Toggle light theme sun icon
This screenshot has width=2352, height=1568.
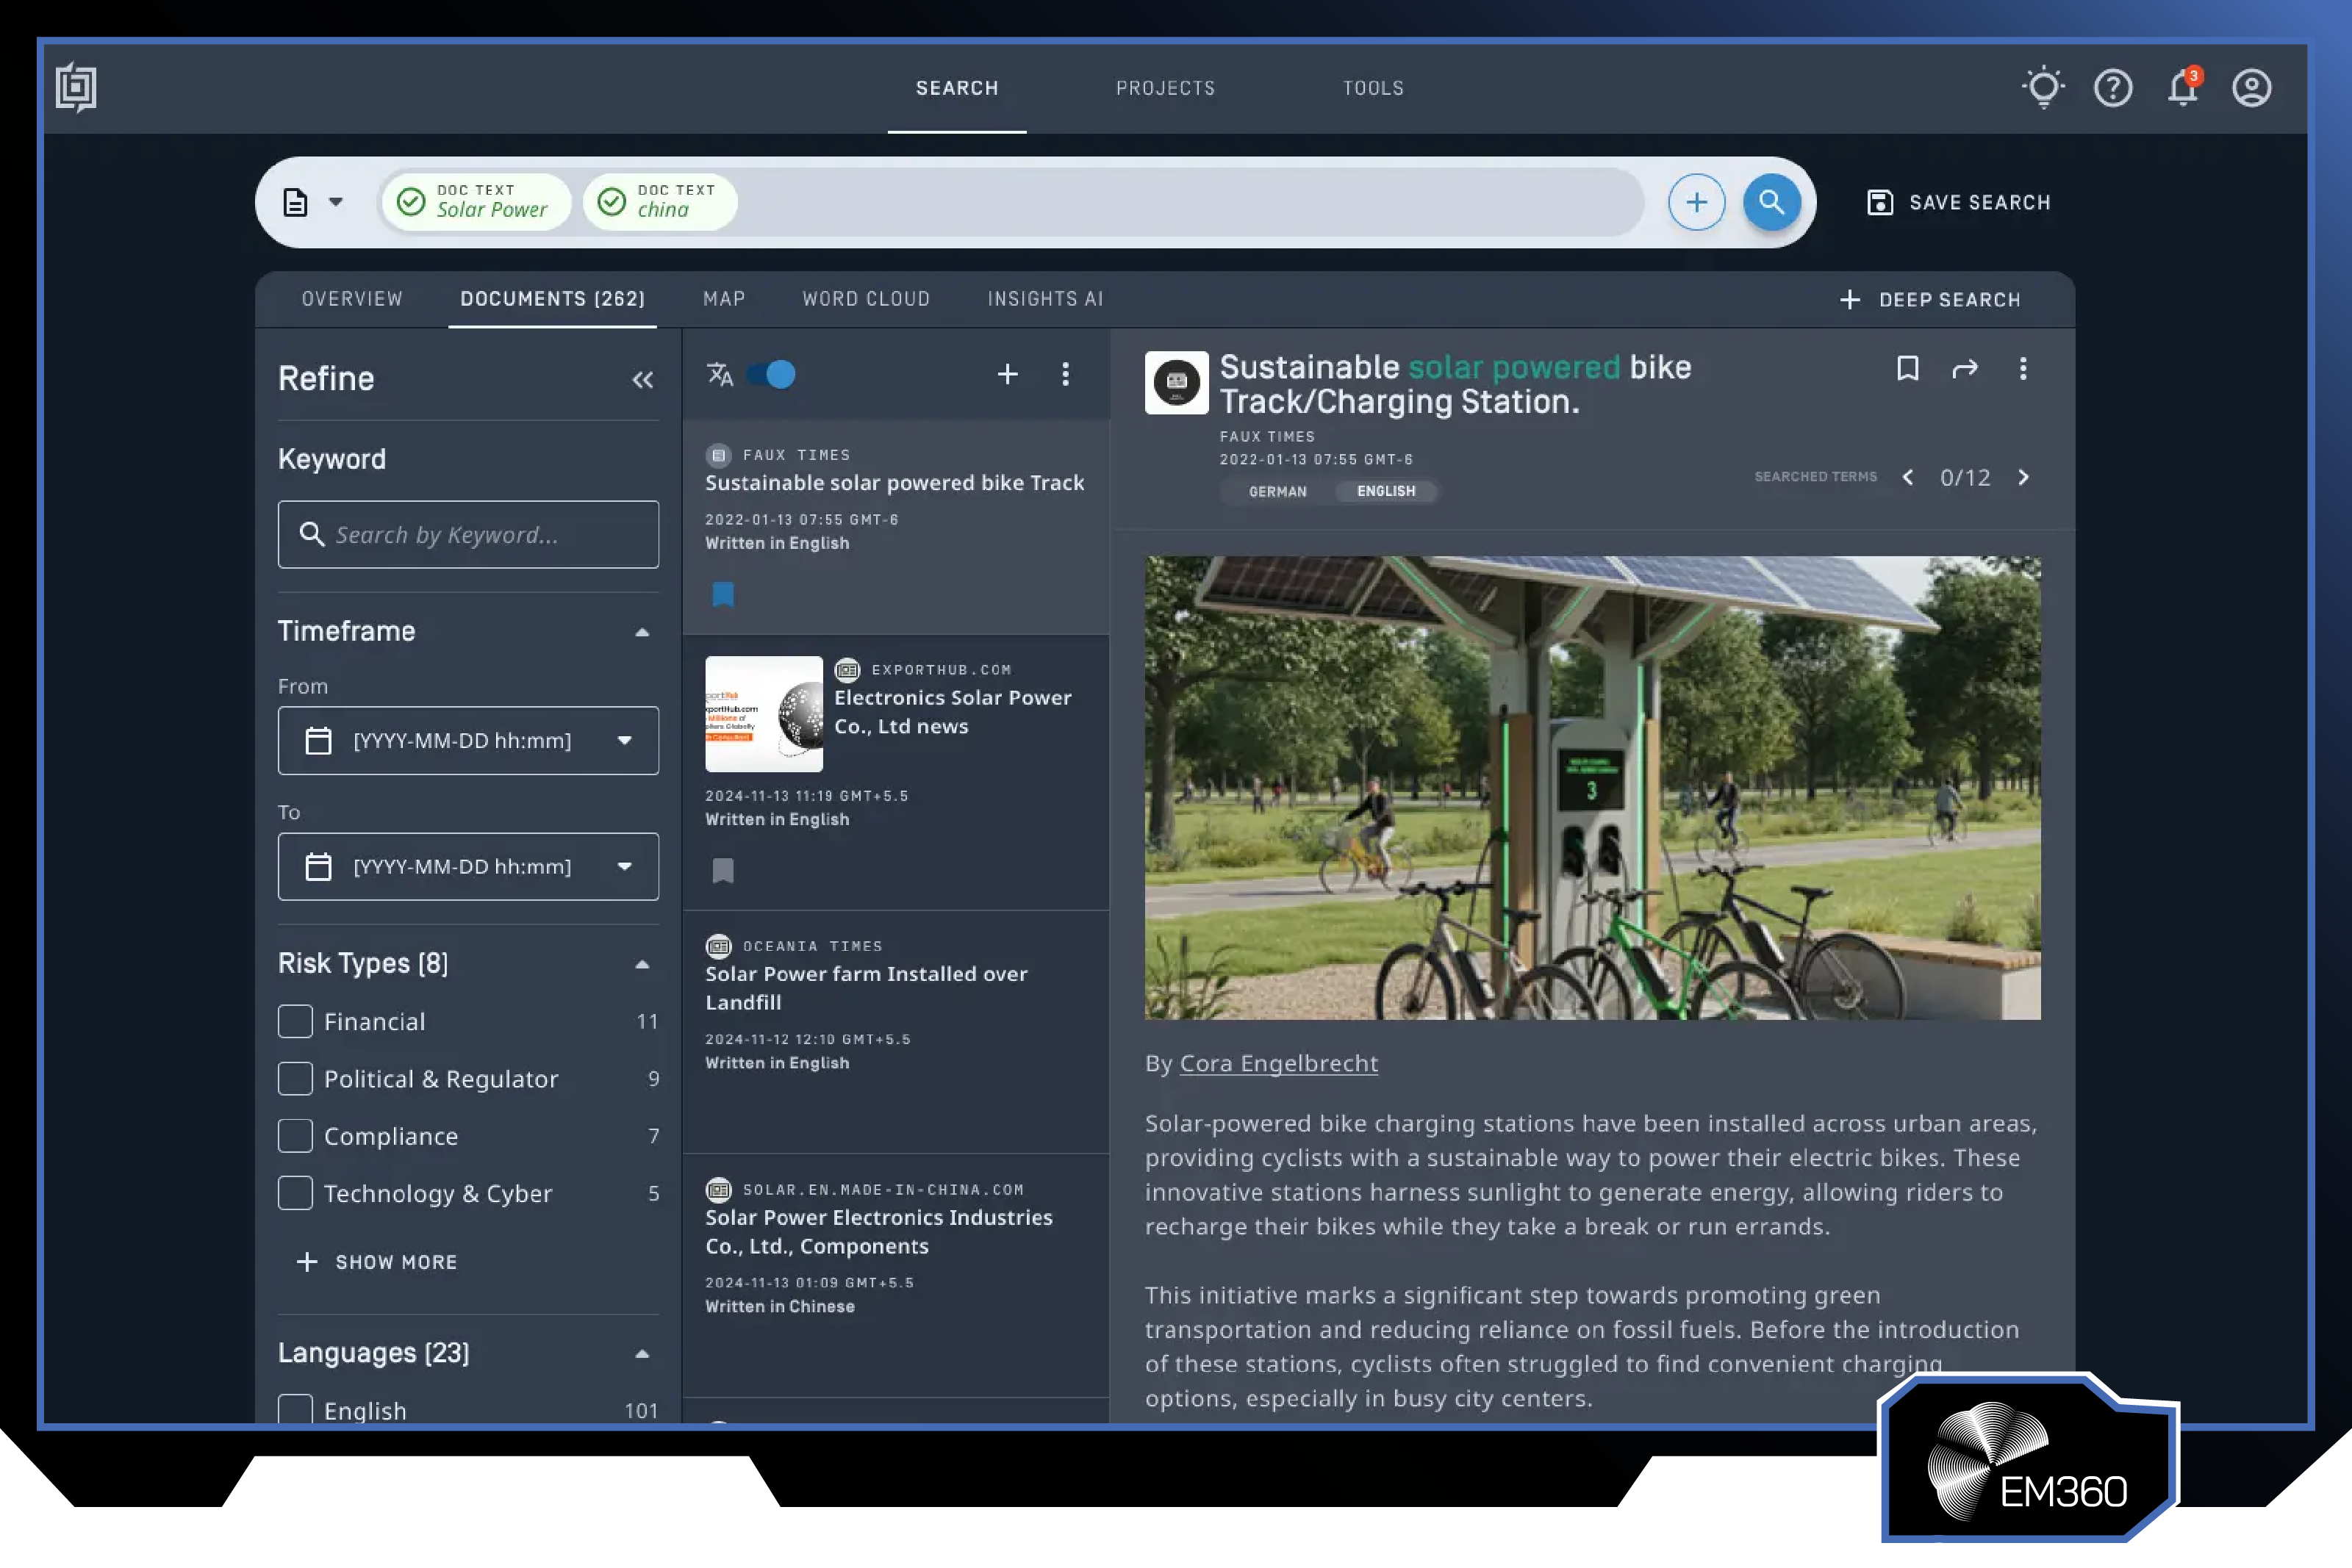pyautogui.click(x=2043, y=88)
